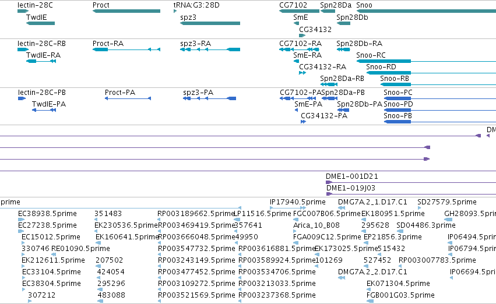Open transcript Spn28Da-RB
The image size is (496, 304).
(342, 79)
